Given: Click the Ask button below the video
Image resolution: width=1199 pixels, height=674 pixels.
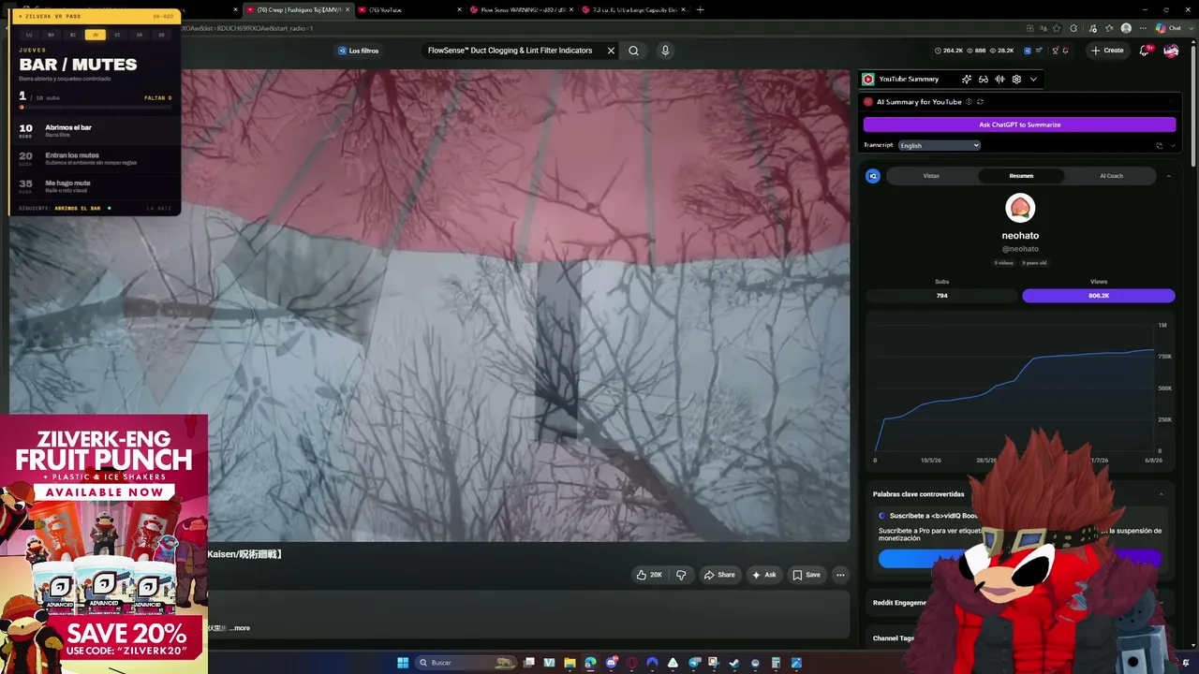Looking at the screenshot, I should 764,575.
